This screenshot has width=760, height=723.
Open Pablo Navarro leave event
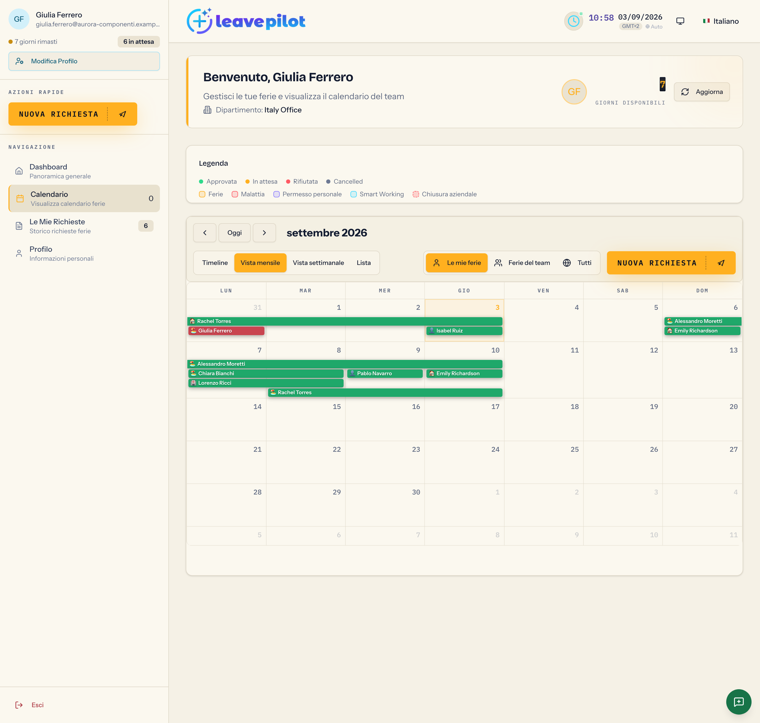tap(385, 373)
